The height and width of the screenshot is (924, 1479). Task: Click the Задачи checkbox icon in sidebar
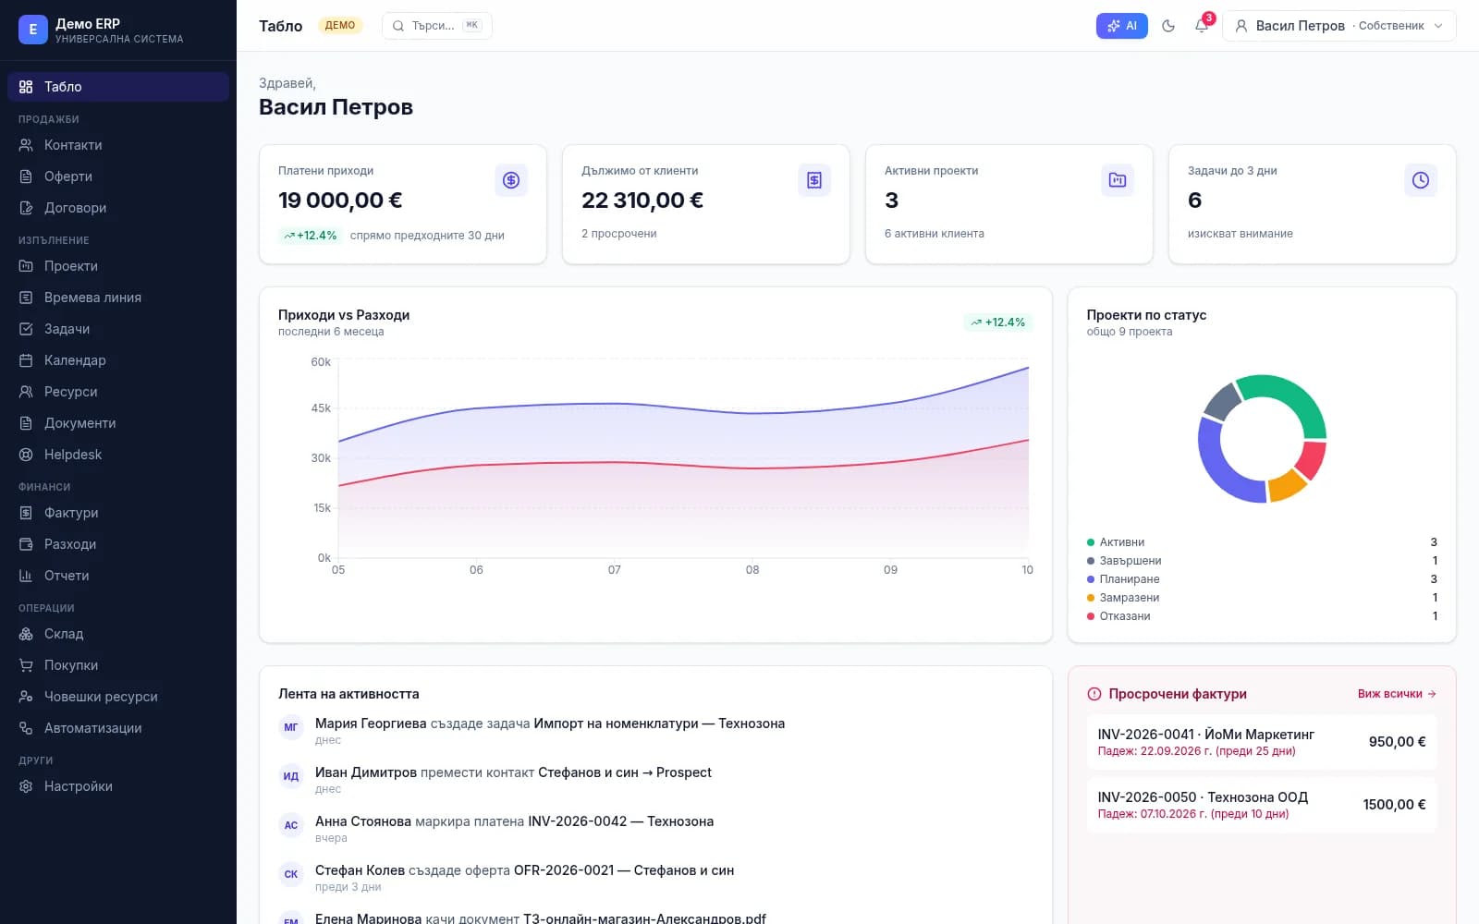[26, 329]
